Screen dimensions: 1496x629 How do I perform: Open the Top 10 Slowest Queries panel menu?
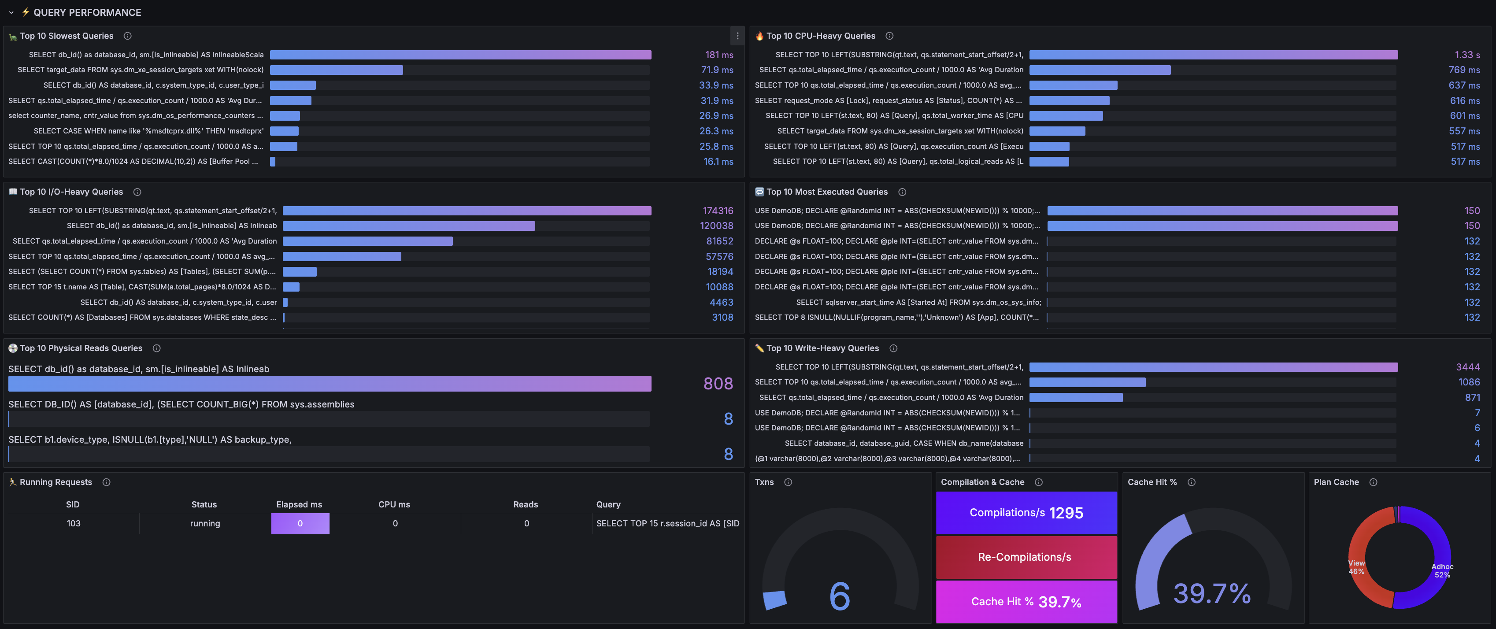pos(737,36)
